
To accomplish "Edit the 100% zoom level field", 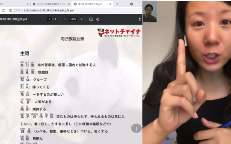I will click(73, 19).
